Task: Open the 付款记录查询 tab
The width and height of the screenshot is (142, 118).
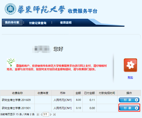Action: coord(38,23)
